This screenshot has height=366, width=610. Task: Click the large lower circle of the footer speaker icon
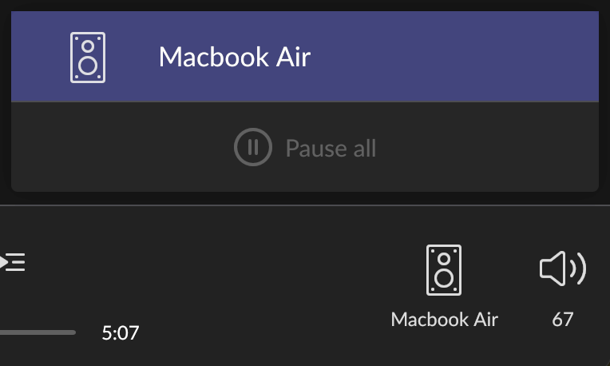[444, 278]
